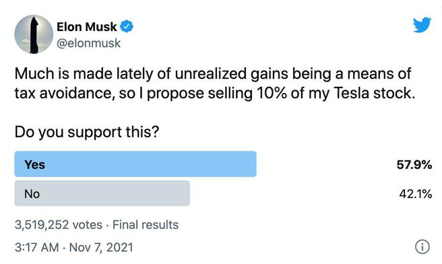Click the 'Do you support this?' question
The width and height of the screenshot is (442, 264).
(x=87, y=132)
